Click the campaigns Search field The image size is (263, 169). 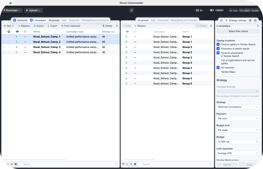(x=68, y=164)
